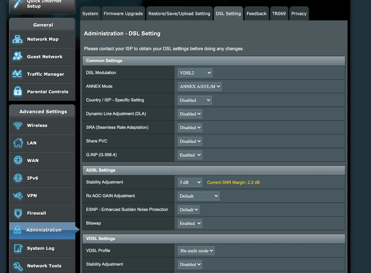Click the LAN house icon
Image resolution: width=371 pixels, height=273 pixels.
(18, 143)
